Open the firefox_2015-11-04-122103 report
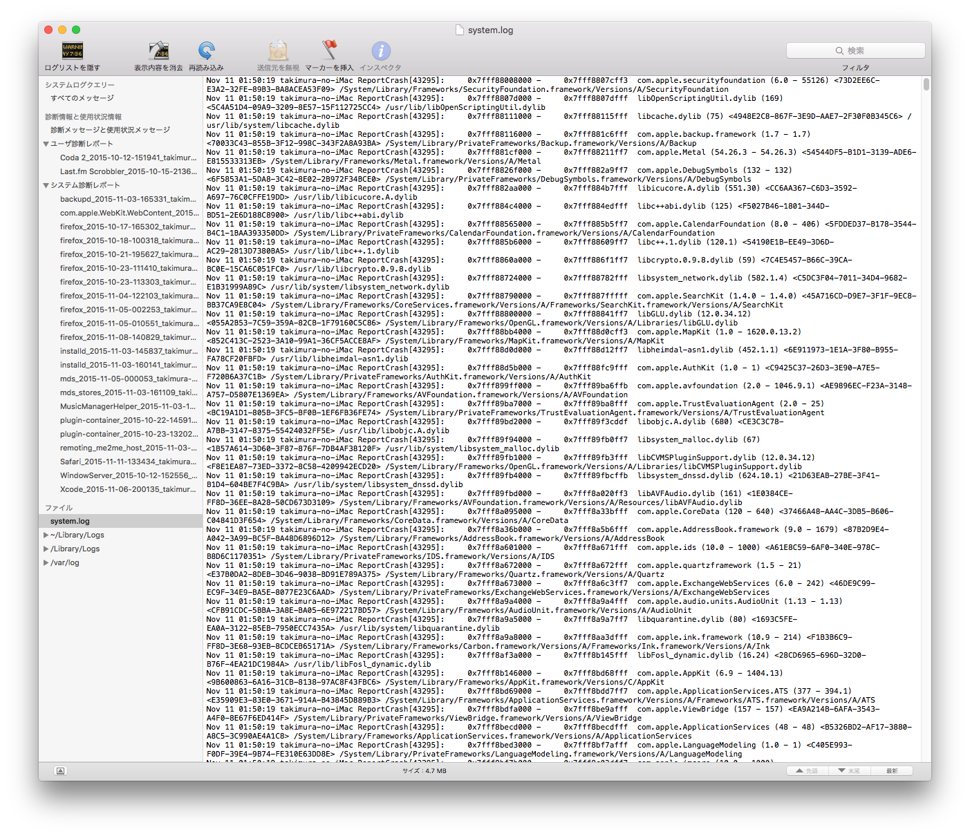 pyautogui.click(x=129, y=296)
